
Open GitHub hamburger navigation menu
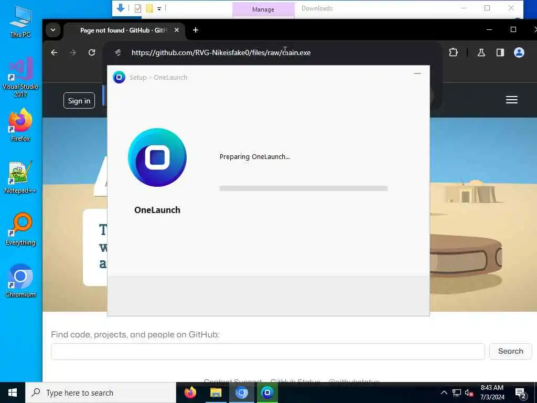coord(512,100)
